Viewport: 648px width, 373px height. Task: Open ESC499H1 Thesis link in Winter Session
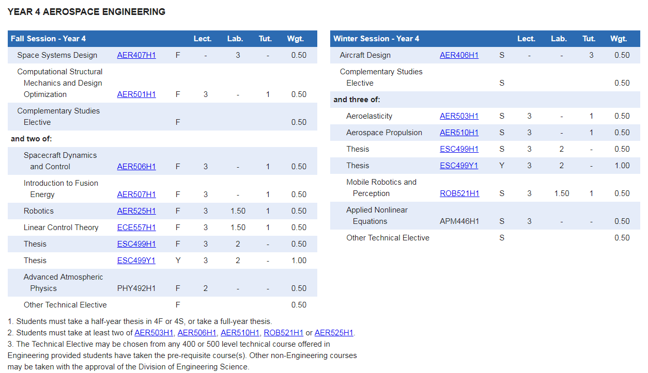click(459, 149)
